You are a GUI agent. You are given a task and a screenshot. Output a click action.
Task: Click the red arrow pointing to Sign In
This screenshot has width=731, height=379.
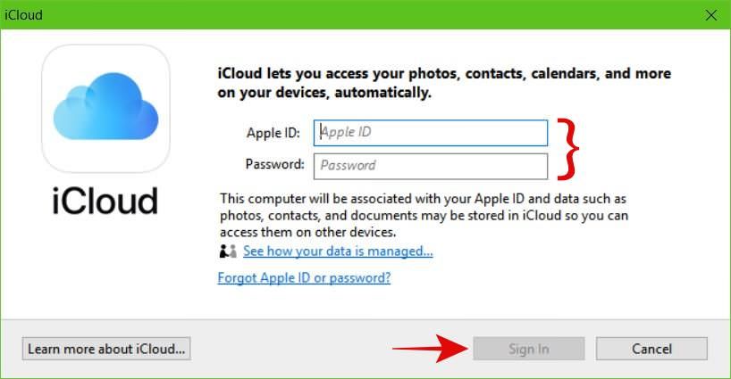pos(430,349)
